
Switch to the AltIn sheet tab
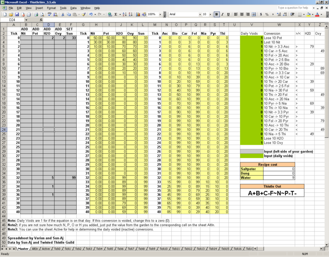tap(35, 248)
